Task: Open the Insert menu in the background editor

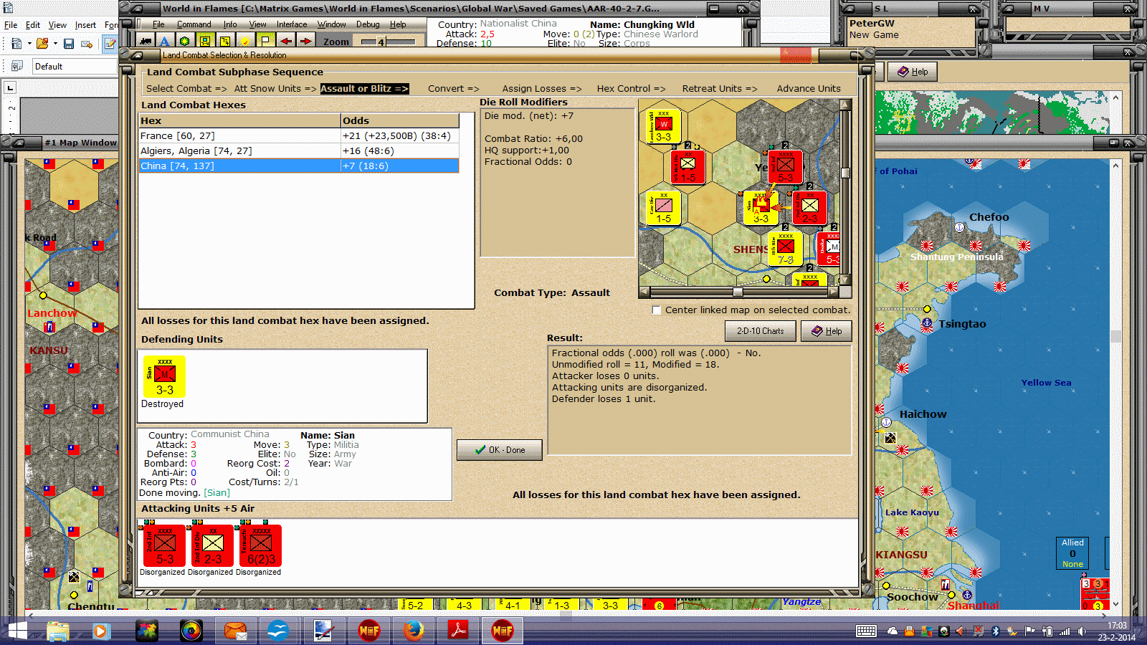Action: click(x=85, y=25)
